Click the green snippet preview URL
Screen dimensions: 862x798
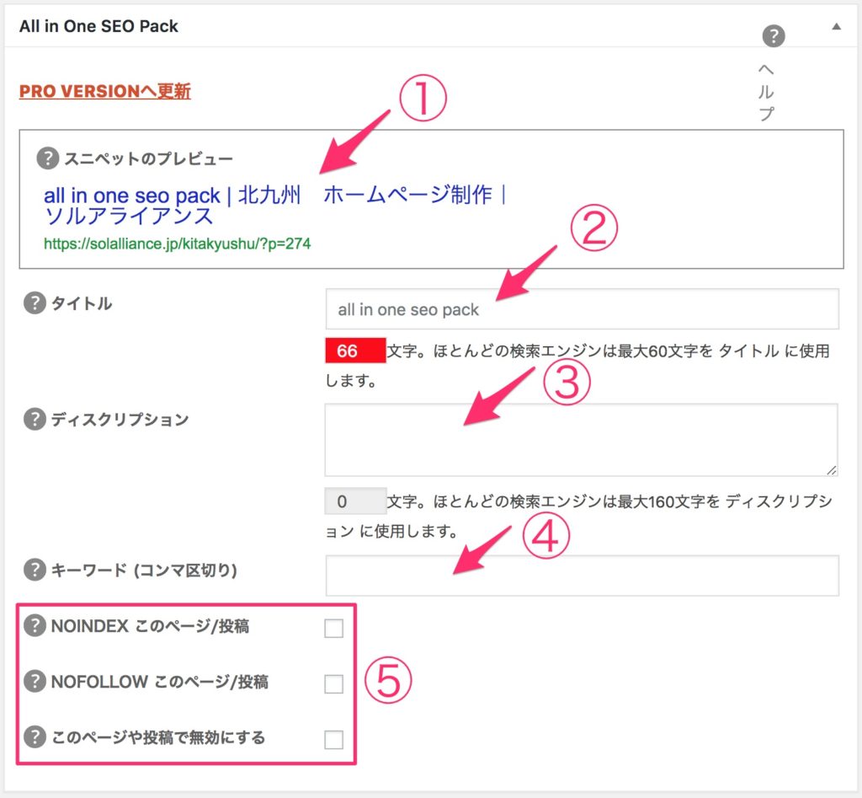177,244
